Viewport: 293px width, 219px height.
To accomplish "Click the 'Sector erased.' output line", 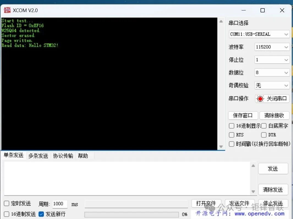I will coord(18,35).
